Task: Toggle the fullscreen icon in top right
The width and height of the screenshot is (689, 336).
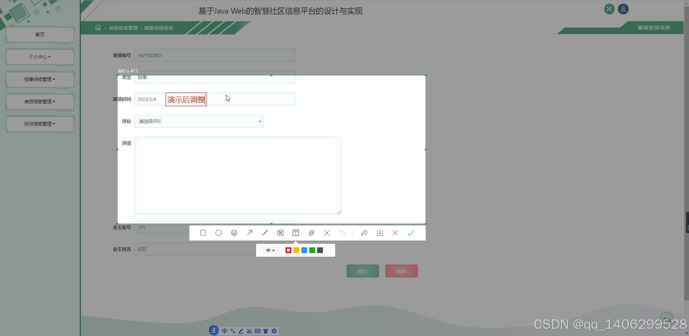Action: (x=609, y=9)
